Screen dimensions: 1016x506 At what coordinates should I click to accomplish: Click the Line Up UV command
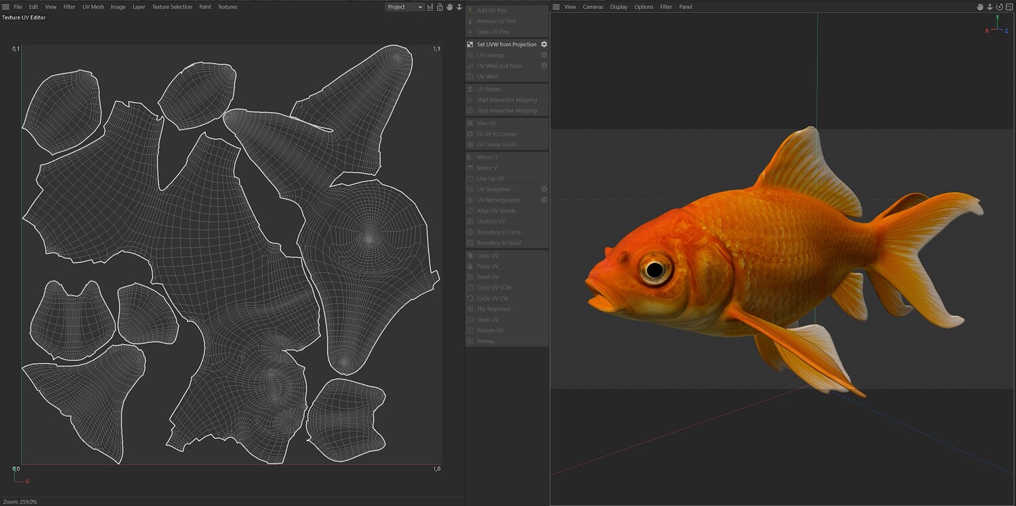507,179
